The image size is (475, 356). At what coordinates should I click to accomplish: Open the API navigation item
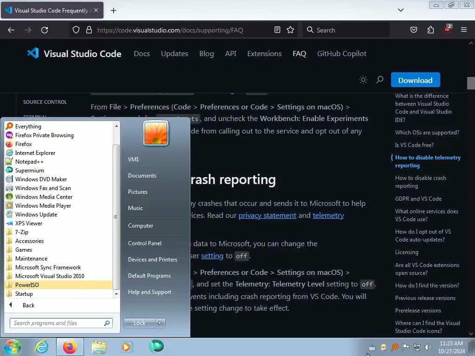231,54
